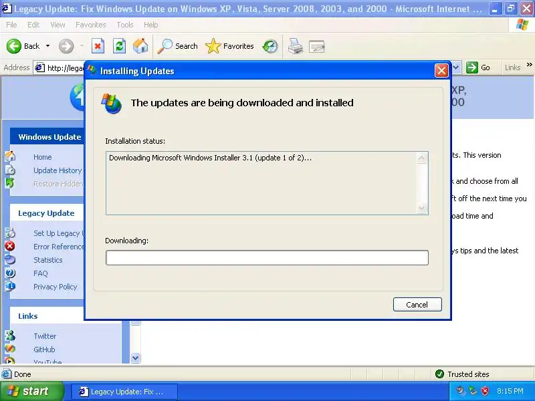This screenshot has width=535, height=401.
Task: Click the Home house icon in sidebar
Action: point(10,156)
